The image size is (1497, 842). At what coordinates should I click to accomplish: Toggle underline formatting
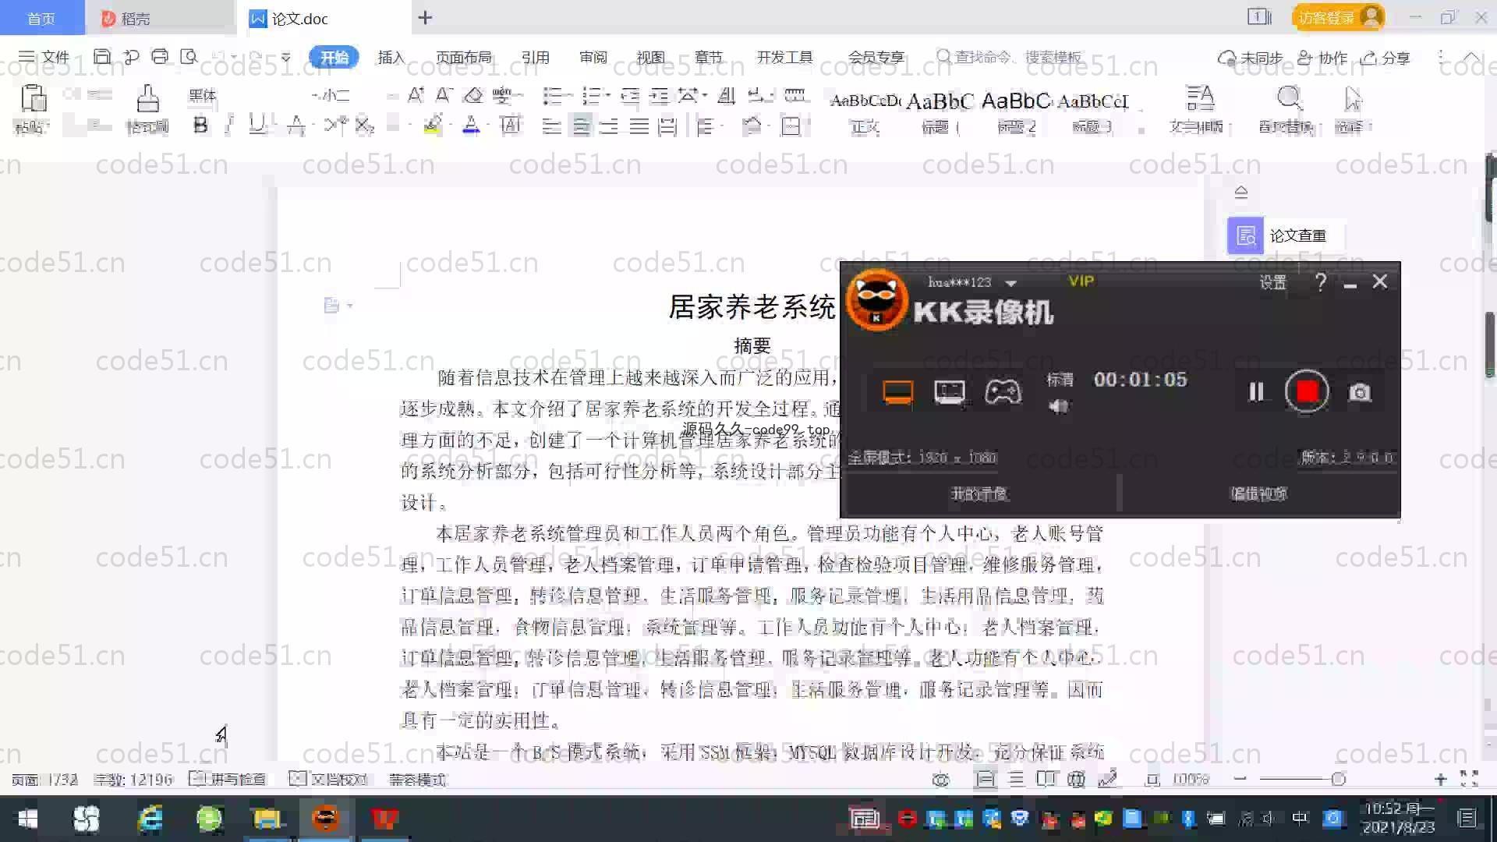point(257,125)
